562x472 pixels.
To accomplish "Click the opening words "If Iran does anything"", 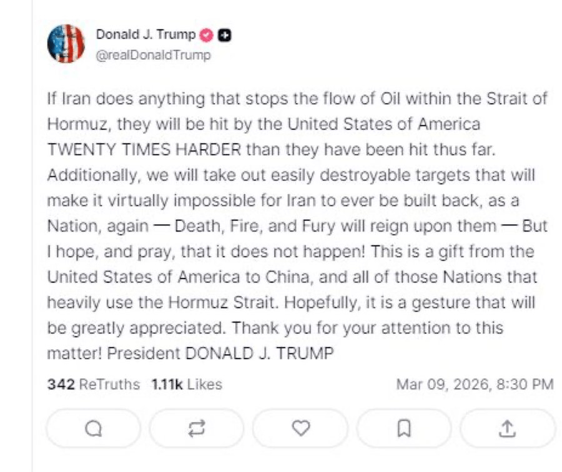I will coord(110,99).
